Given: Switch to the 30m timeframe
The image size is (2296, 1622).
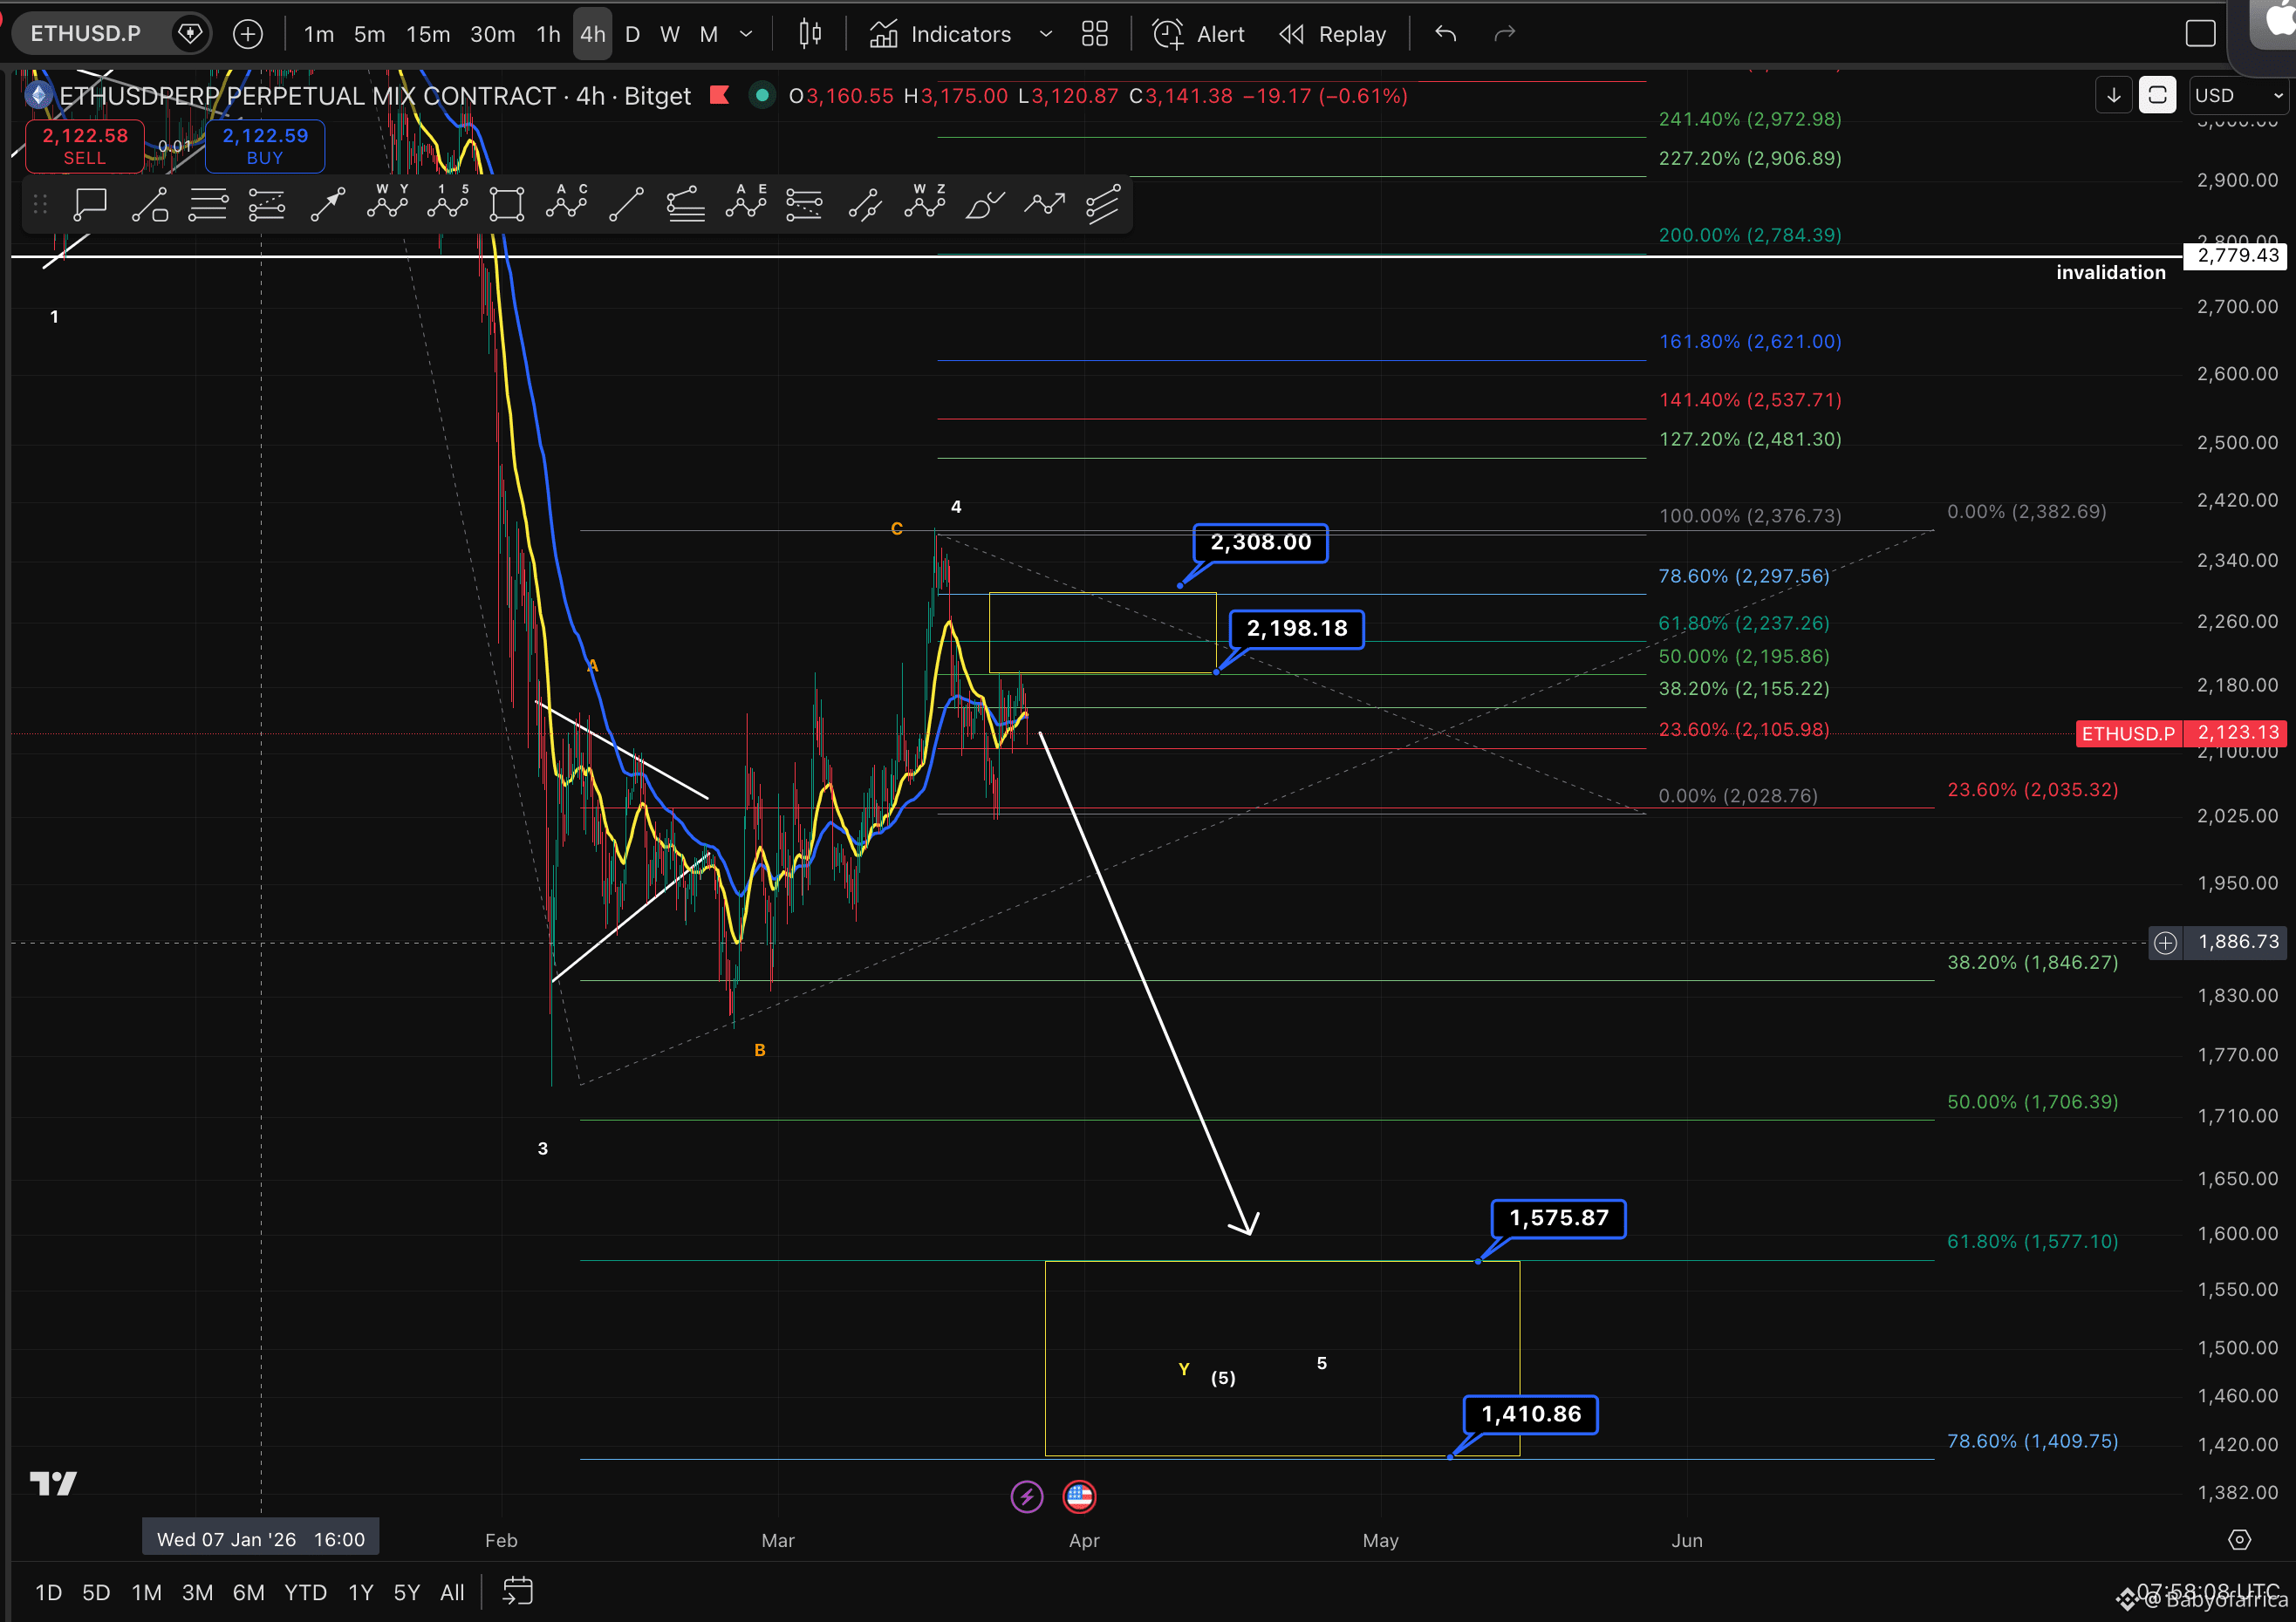Looking at the screenshot, I should [x=493, y=34].
